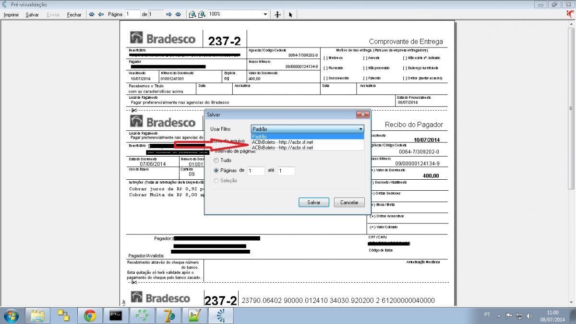Click 'Pagar preferencialmente nas agencias do Bradesco' in Comprovante
Viewport: 576px width, 324px height.
click(180, 102)
